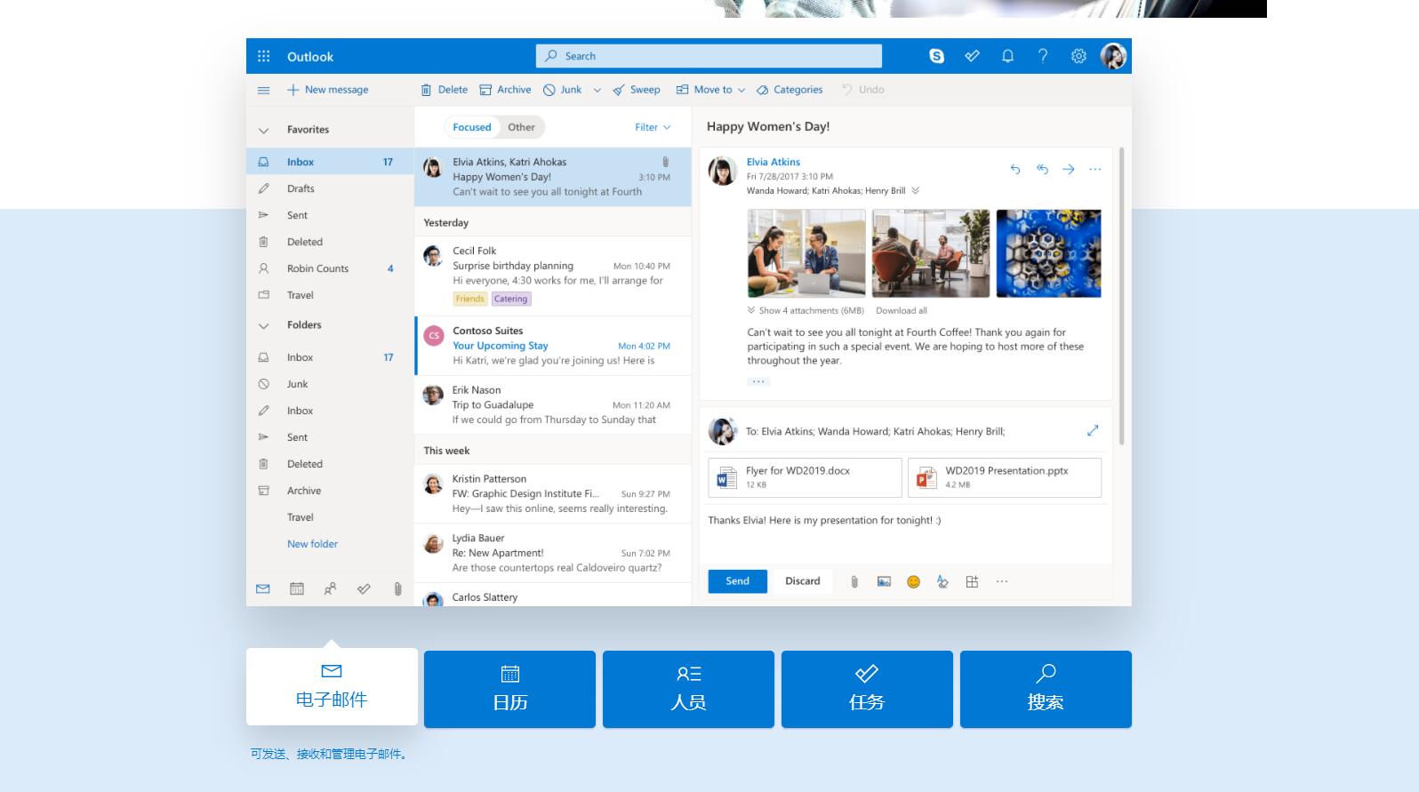Expand the recipients list chevron
The height and width of the screenshot is (792, 1419).
(916, 190)
